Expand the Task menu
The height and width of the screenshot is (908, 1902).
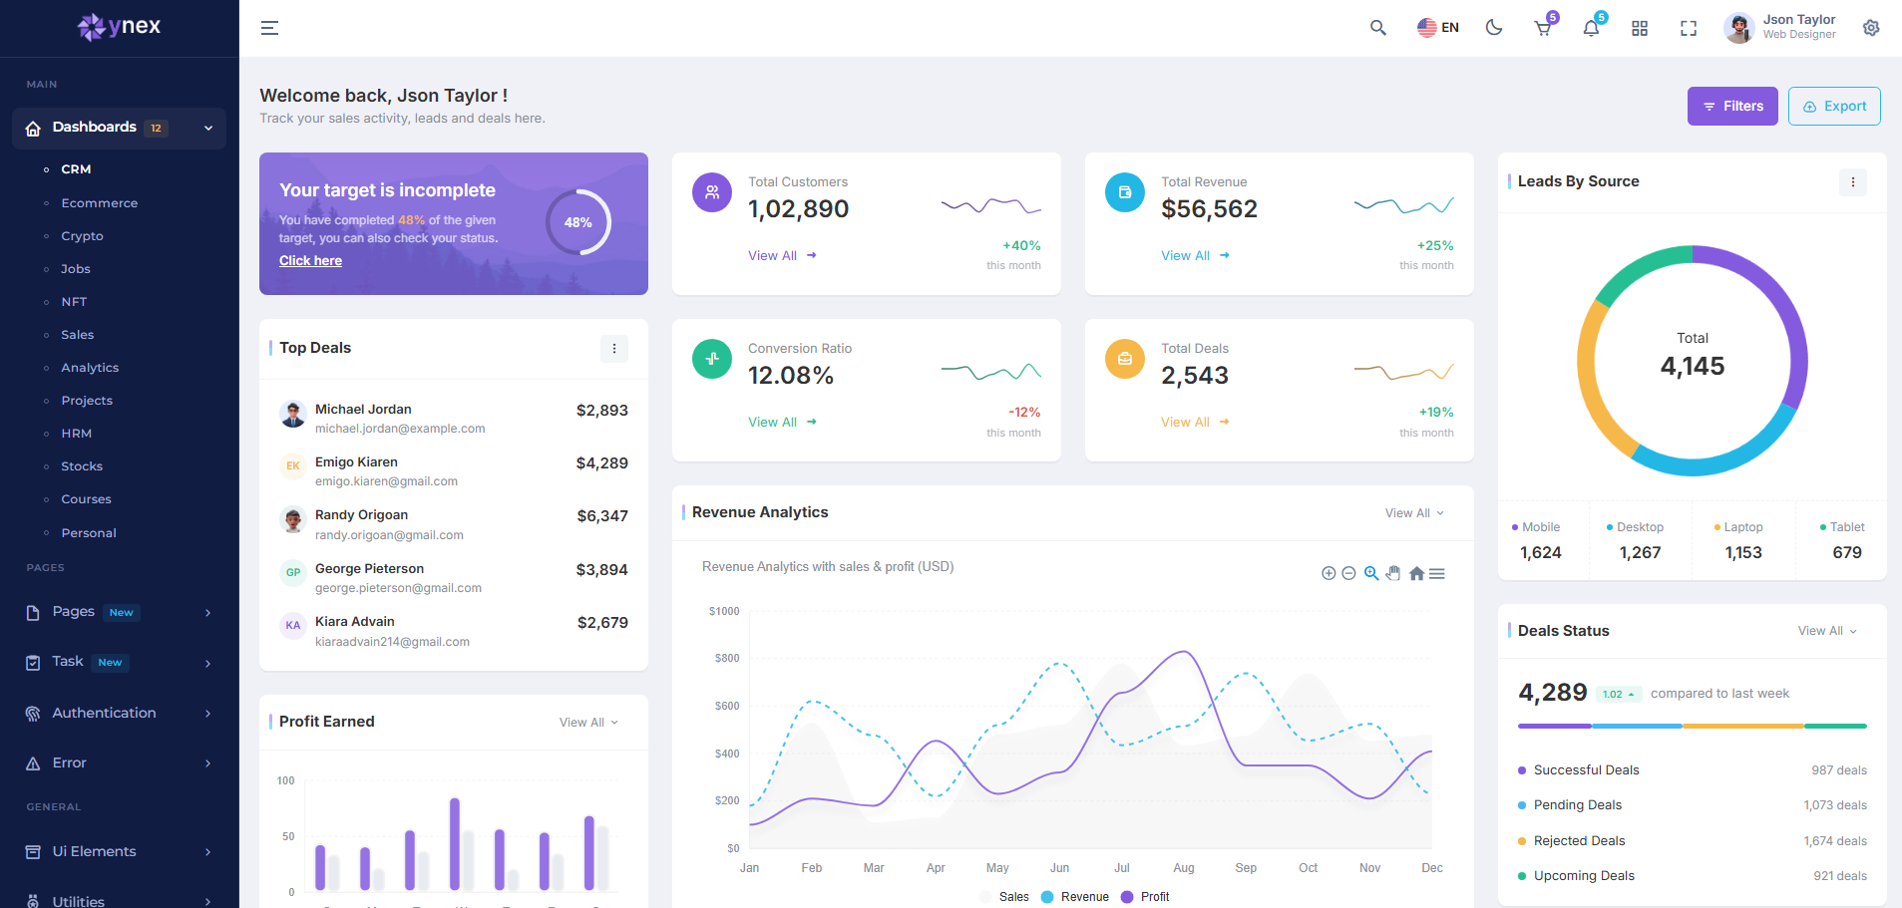point(119,662)
